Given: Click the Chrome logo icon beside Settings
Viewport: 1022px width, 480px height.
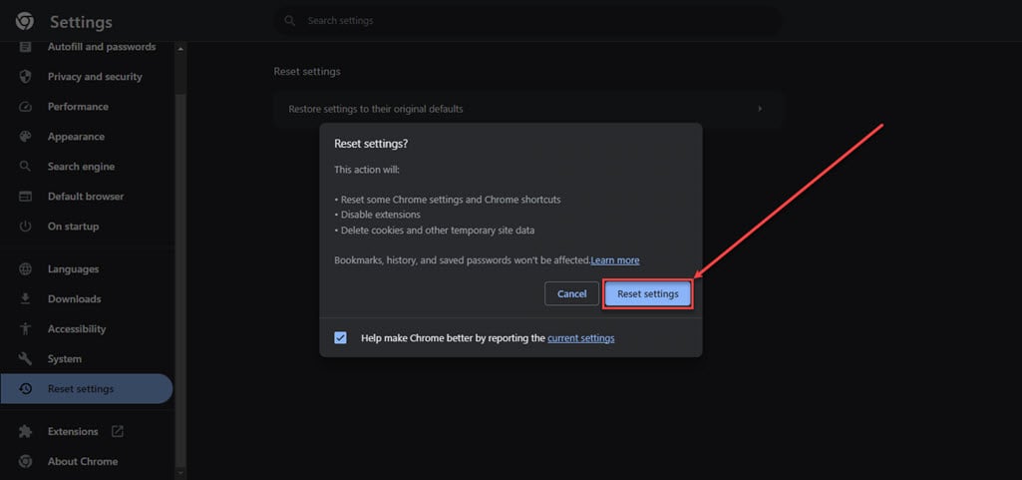Looking at the screenshot, I should (25, 22).
